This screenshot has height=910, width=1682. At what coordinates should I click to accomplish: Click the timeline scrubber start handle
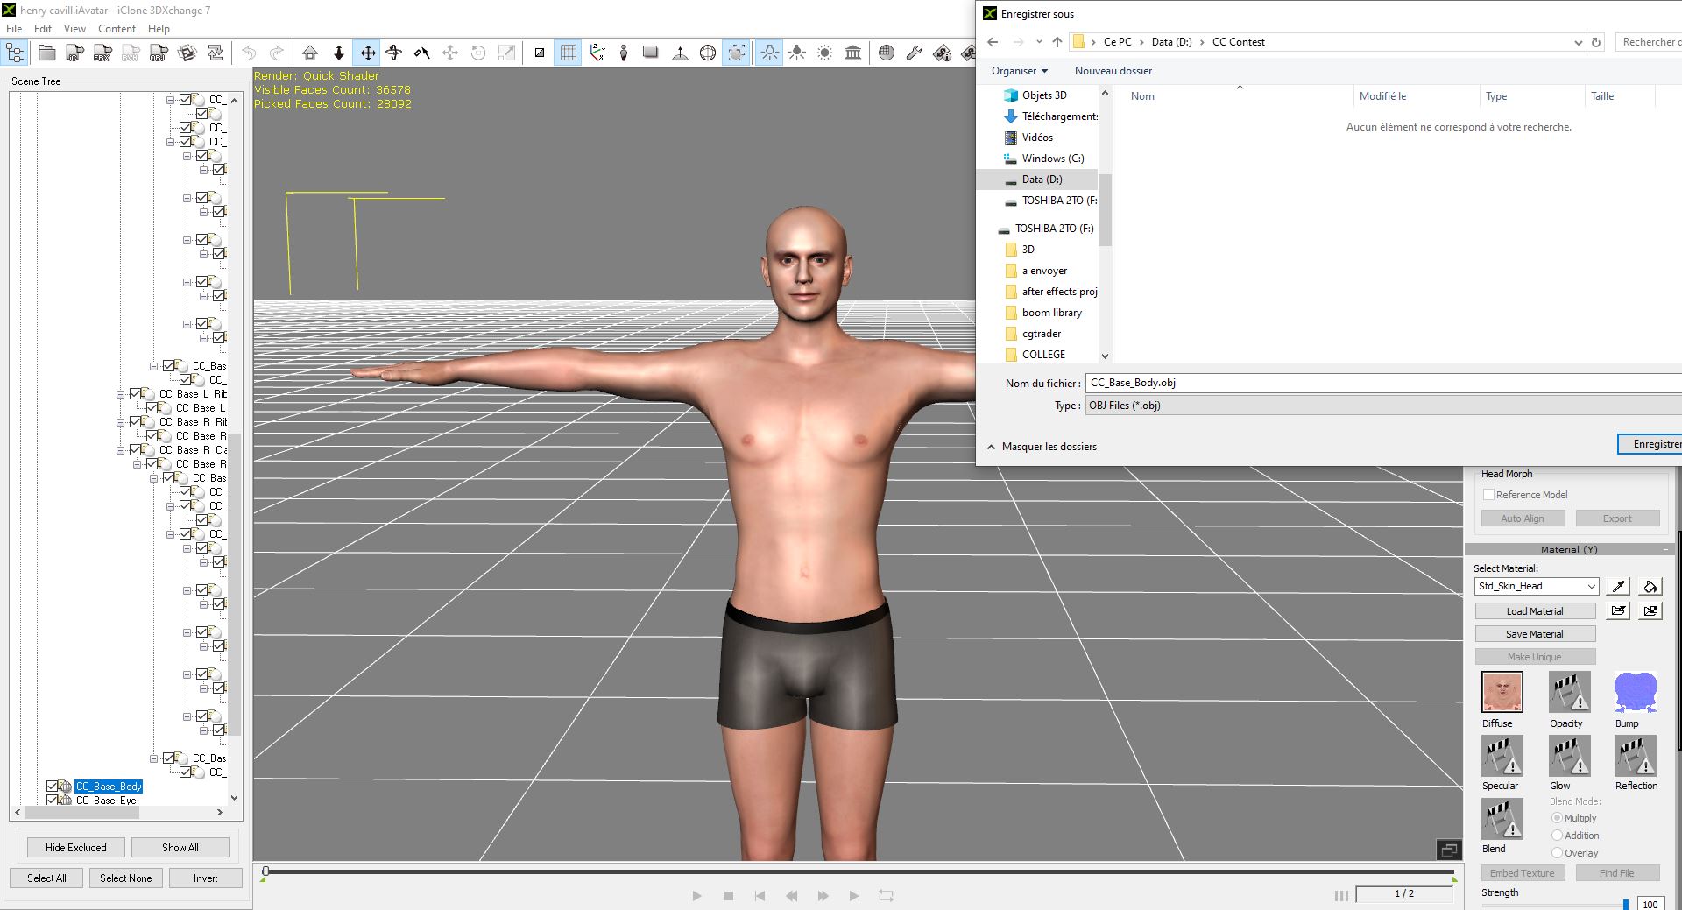pos(265,871)
